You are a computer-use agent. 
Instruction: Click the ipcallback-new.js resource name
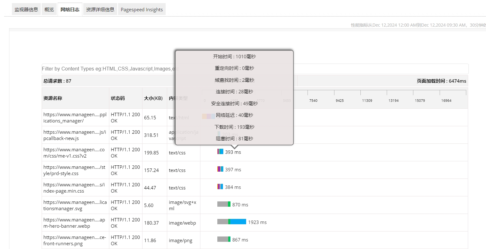[x=75, y=135]
